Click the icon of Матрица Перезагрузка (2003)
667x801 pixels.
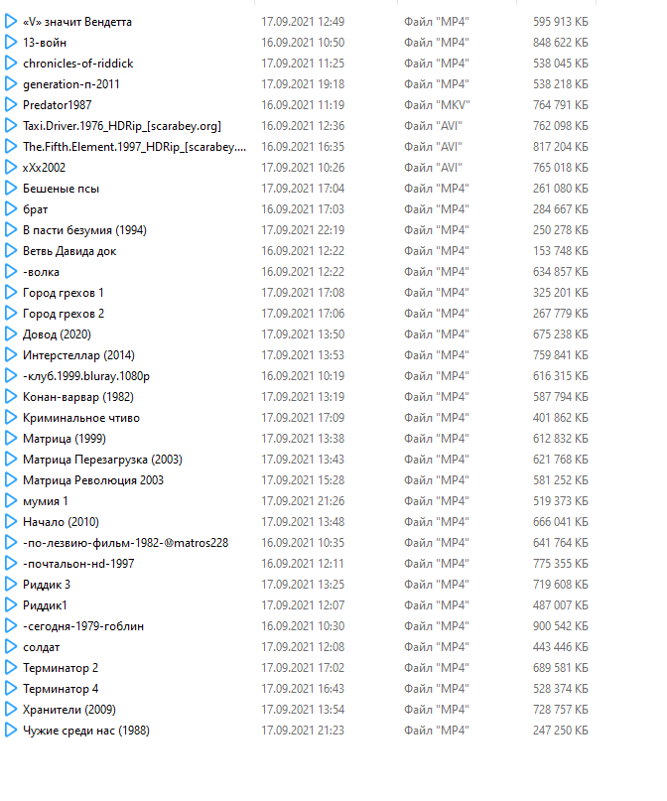11,460
